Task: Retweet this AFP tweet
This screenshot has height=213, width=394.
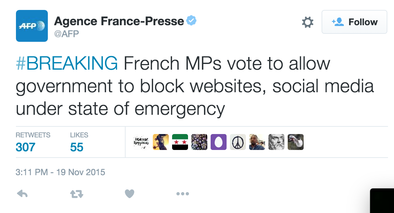Action: (77, 194)
